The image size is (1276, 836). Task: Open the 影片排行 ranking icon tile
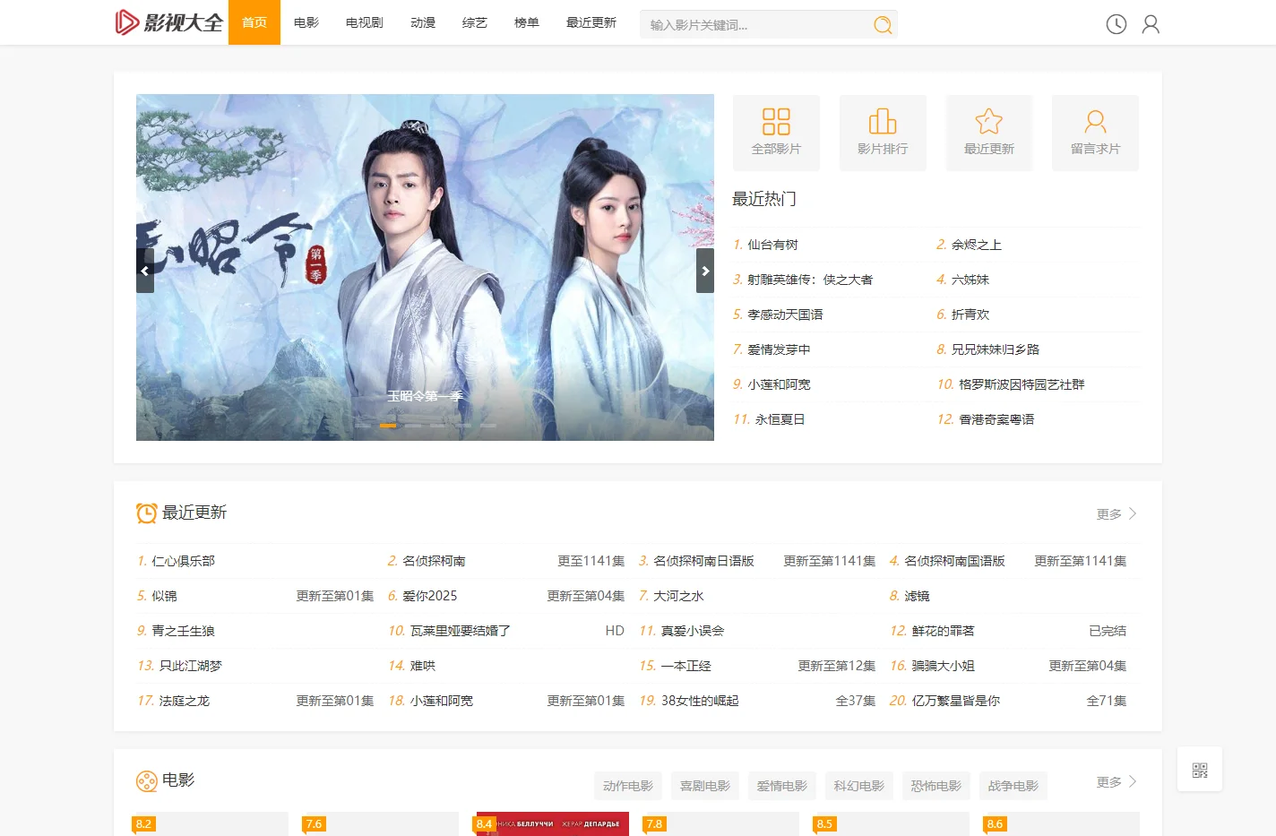883,133
